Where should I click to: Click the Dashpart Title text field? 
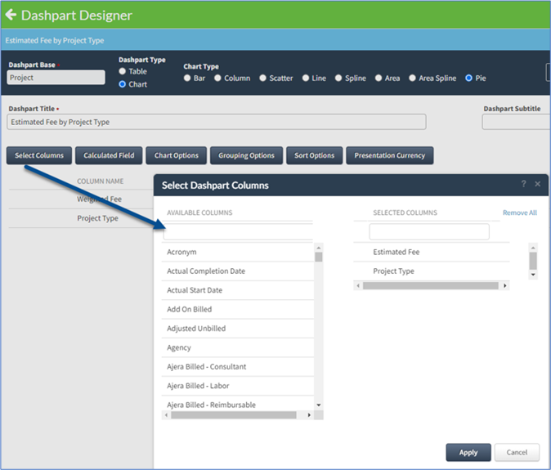pos(217,122)
